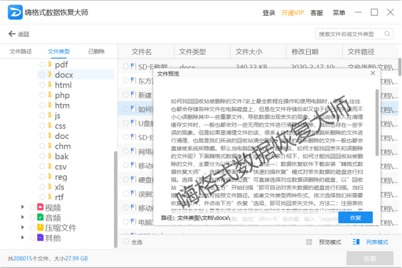Switch to preview mode grid icon
The image size is (402, 268).
[309, 242]
